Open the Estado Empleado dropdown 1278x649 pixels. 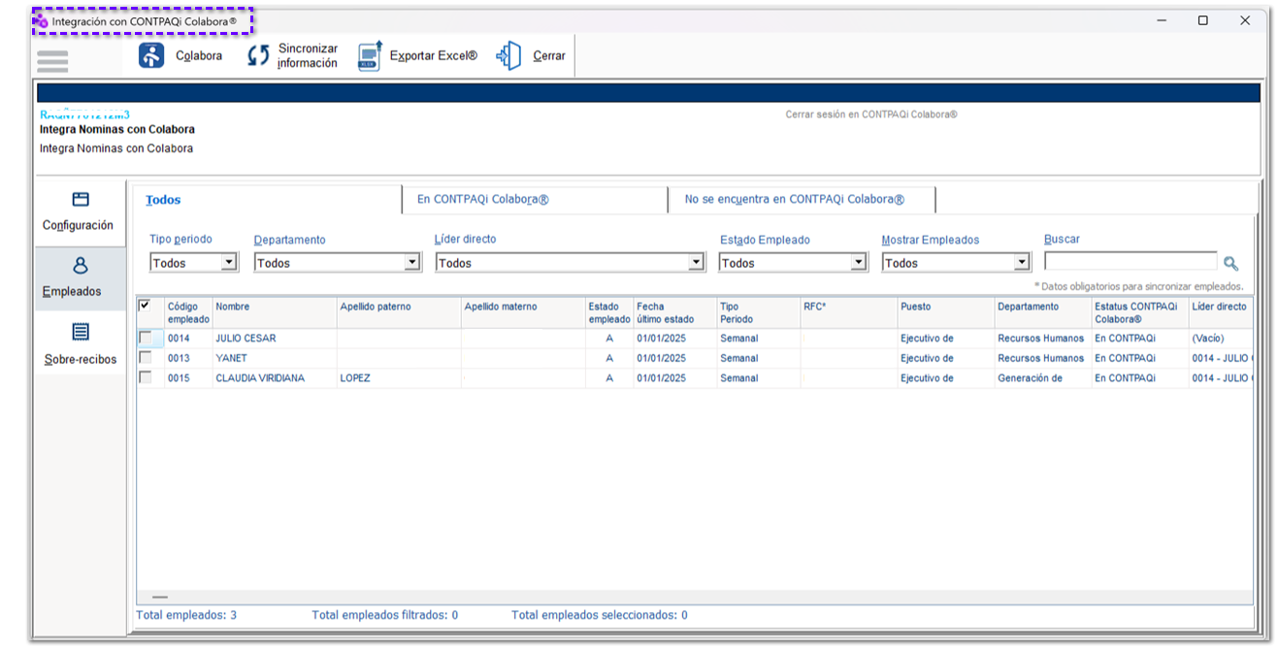[x=858, y=262]
